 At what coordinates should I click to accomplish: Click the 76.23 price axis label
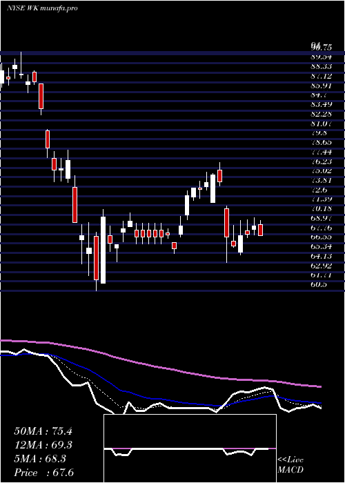click(x=322, y=161)
